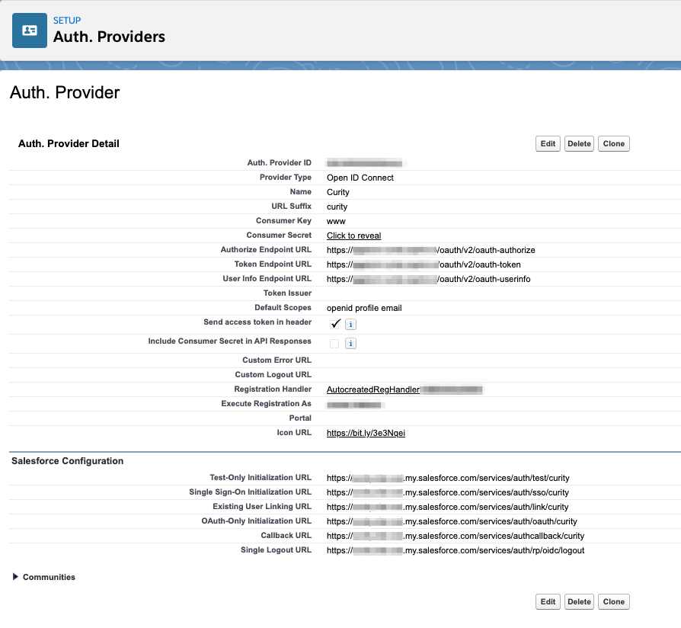Click the top Clone button
Image resolution: width=681 pixels, height=628 pixels.
coord(613,143)
